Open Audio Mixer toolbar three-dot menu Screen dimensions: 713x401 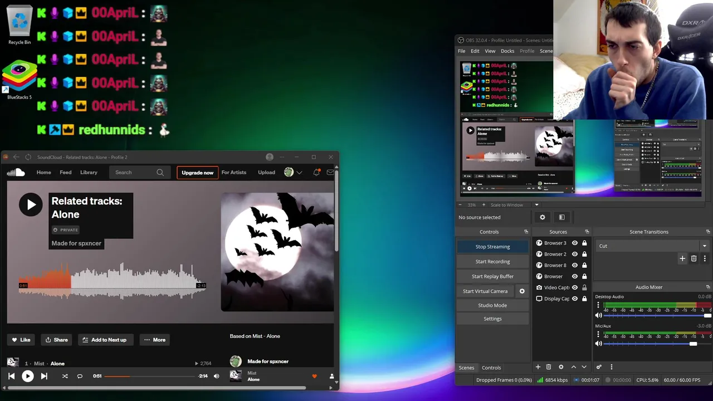click(x=611, y=367)
